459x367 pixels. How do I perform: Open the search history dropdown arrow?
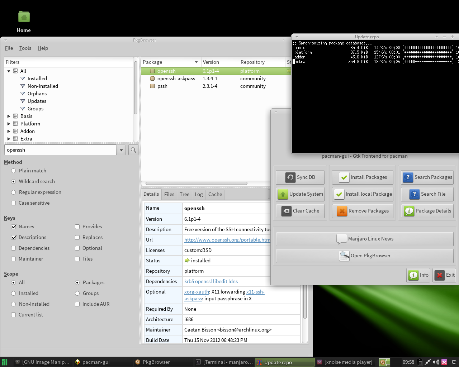121,150
